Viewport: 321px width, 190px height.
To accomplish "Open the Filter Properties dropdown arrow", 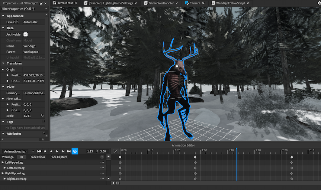I will click(46, 9).
